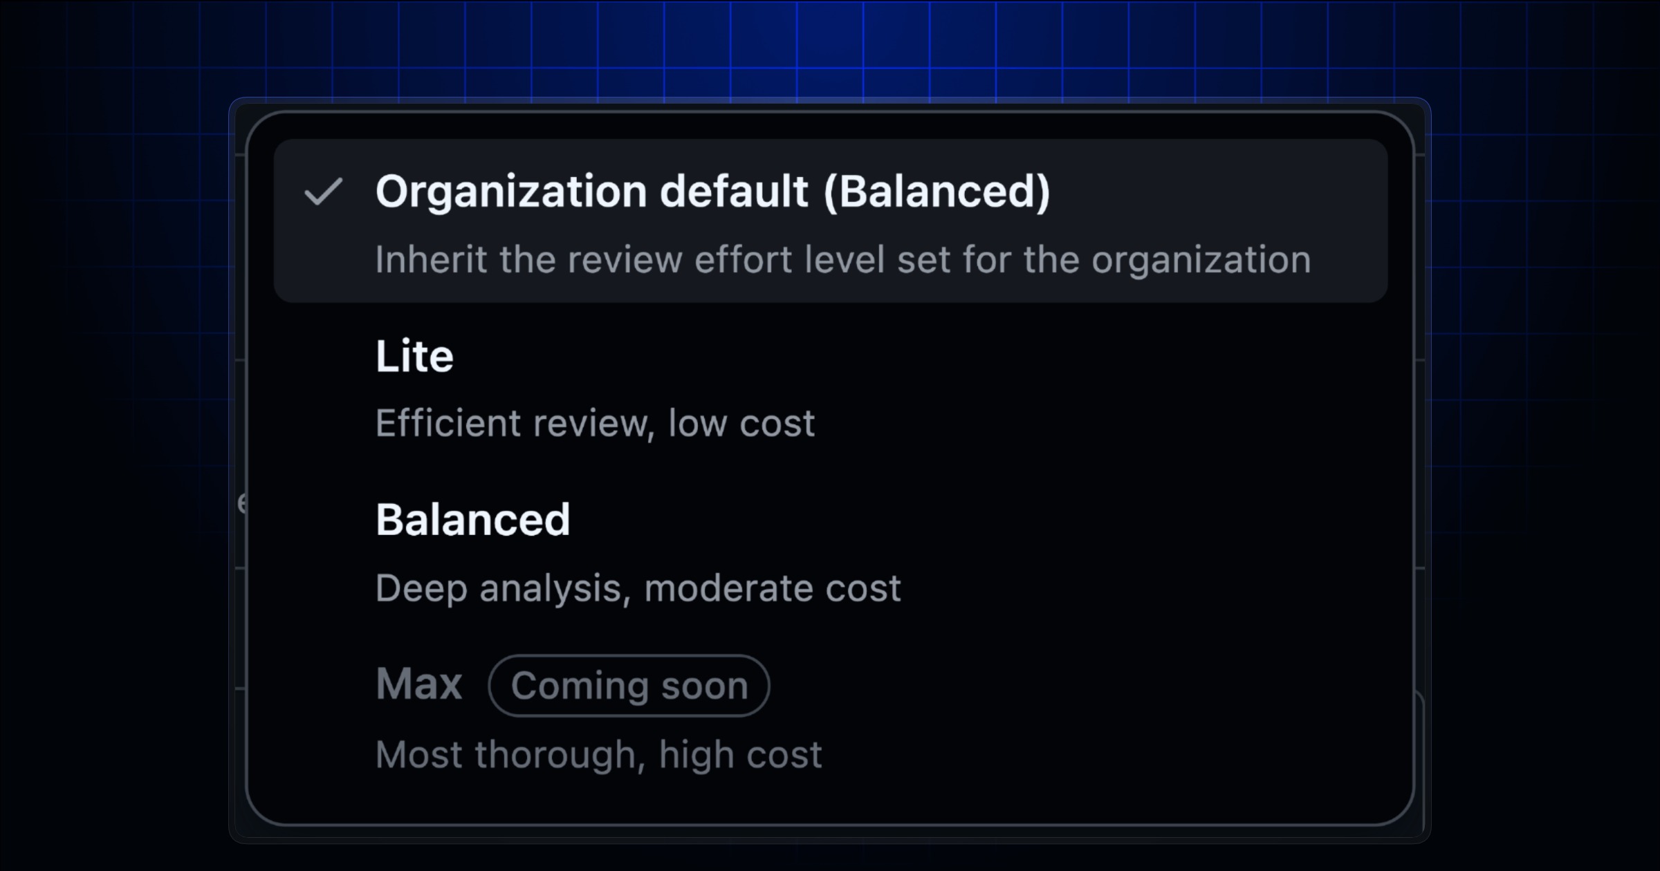Click 'Inherit the review effort level' description
The image size is (1660, 871).
842,260
